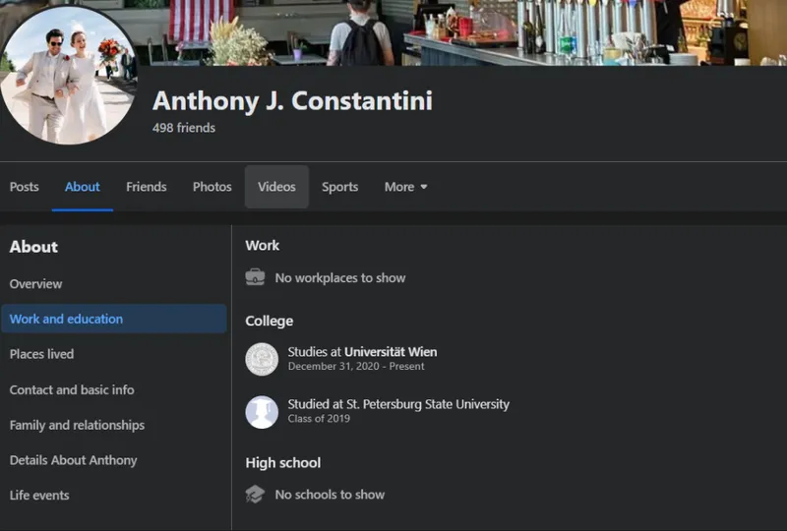Go to the Photos tab
The height and width of the screenshot is (531, 787).
212,187
